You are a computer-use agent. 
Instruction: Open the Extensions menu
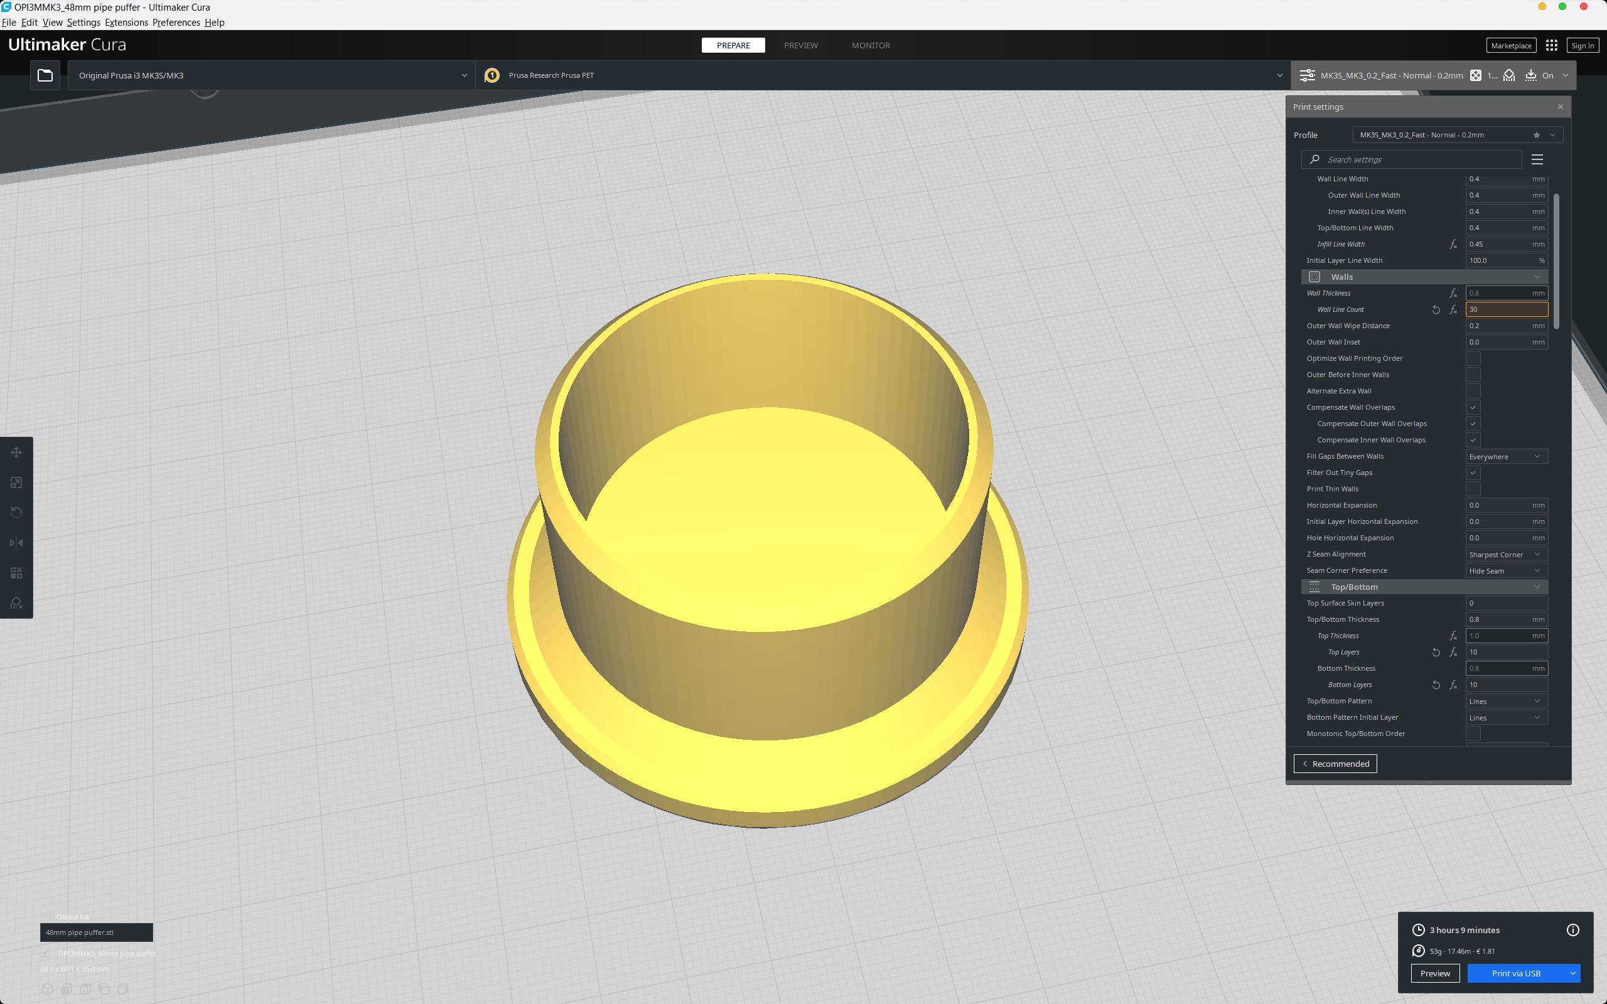click(x=126, y=22)
